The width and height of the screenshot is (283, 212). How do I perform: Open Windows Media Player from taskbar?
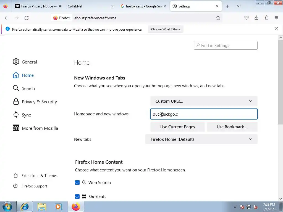[x=59, y=206]
